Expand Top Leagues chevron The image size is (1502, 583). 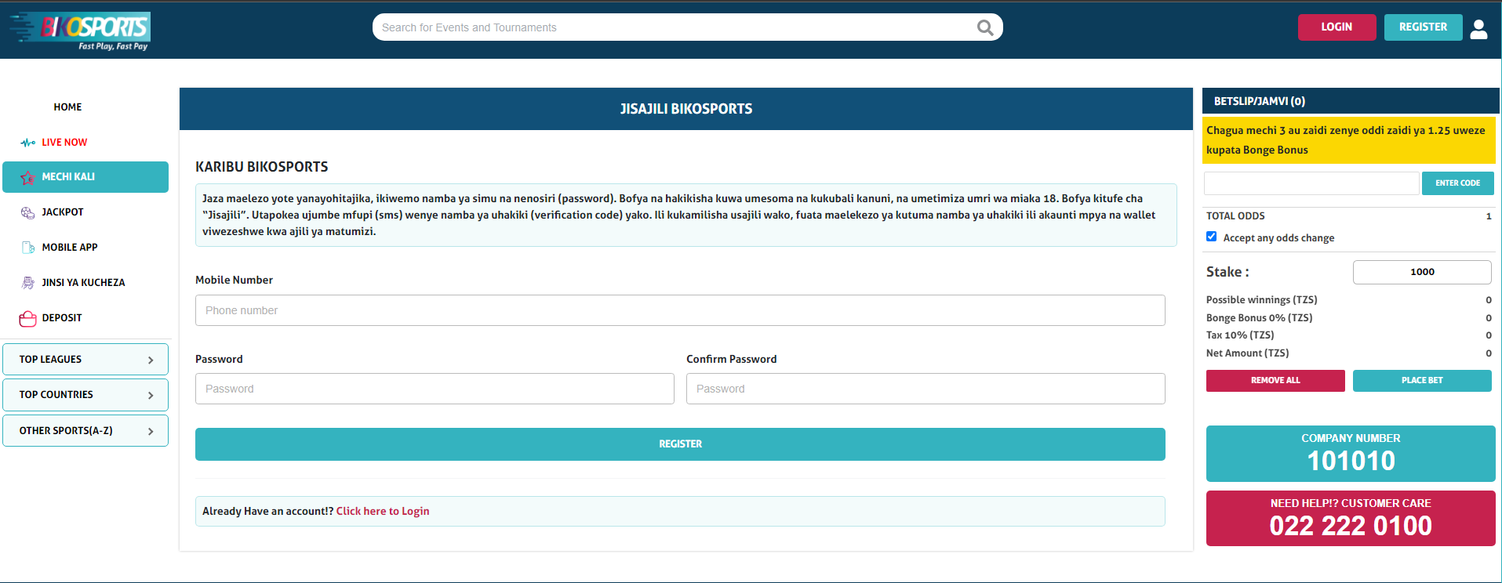click(x=151, y=360)
